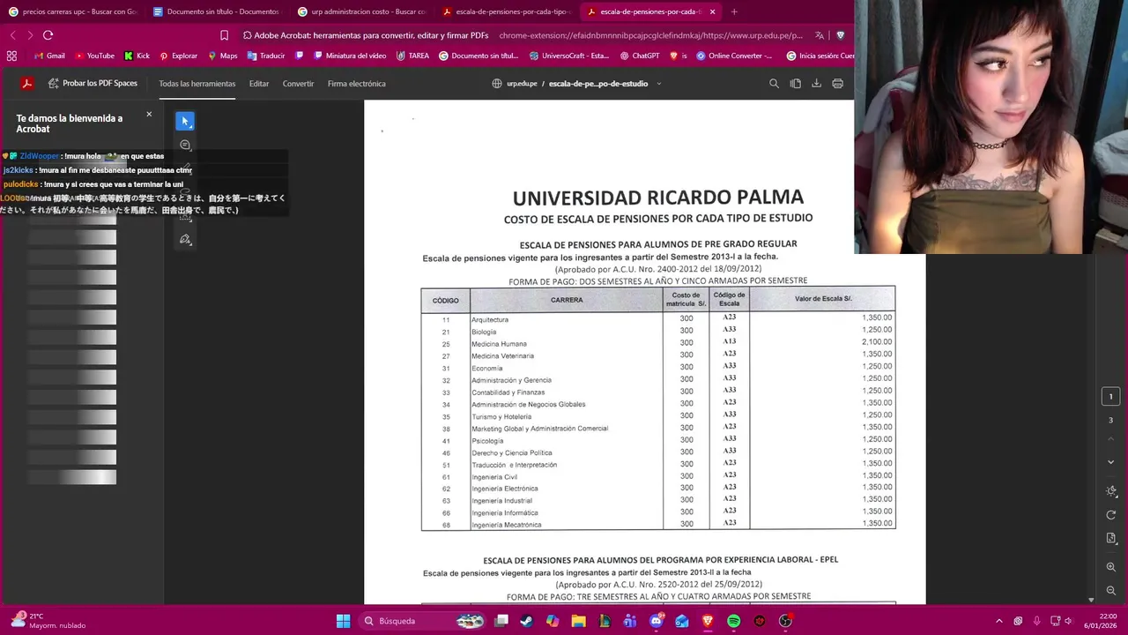Reload the current page

(x=48, y=35)
